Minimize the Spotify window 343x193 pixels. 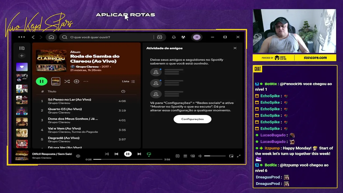pyautogui.click(x=212, y=37)
